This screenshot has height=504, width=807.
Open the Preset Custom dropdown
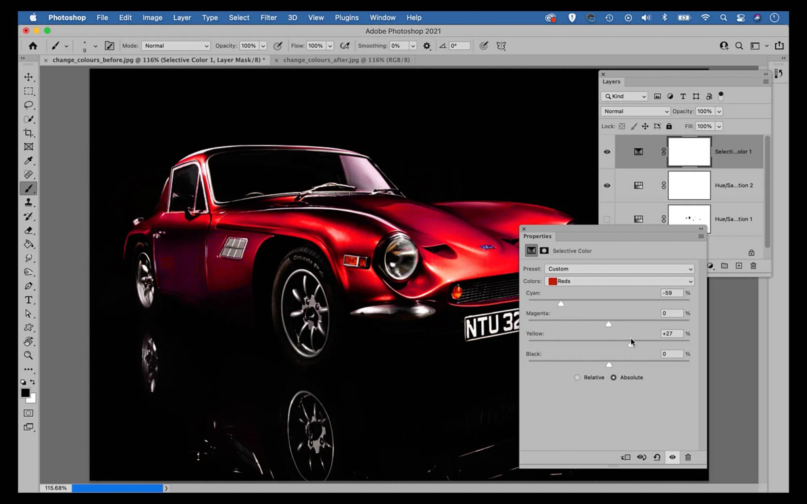[x=619, y=269]
